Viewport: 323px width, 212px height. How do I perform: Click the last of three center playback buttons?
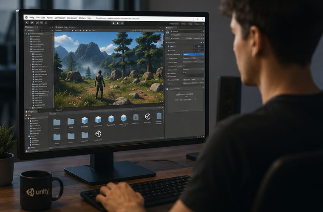tap(122, 23)
